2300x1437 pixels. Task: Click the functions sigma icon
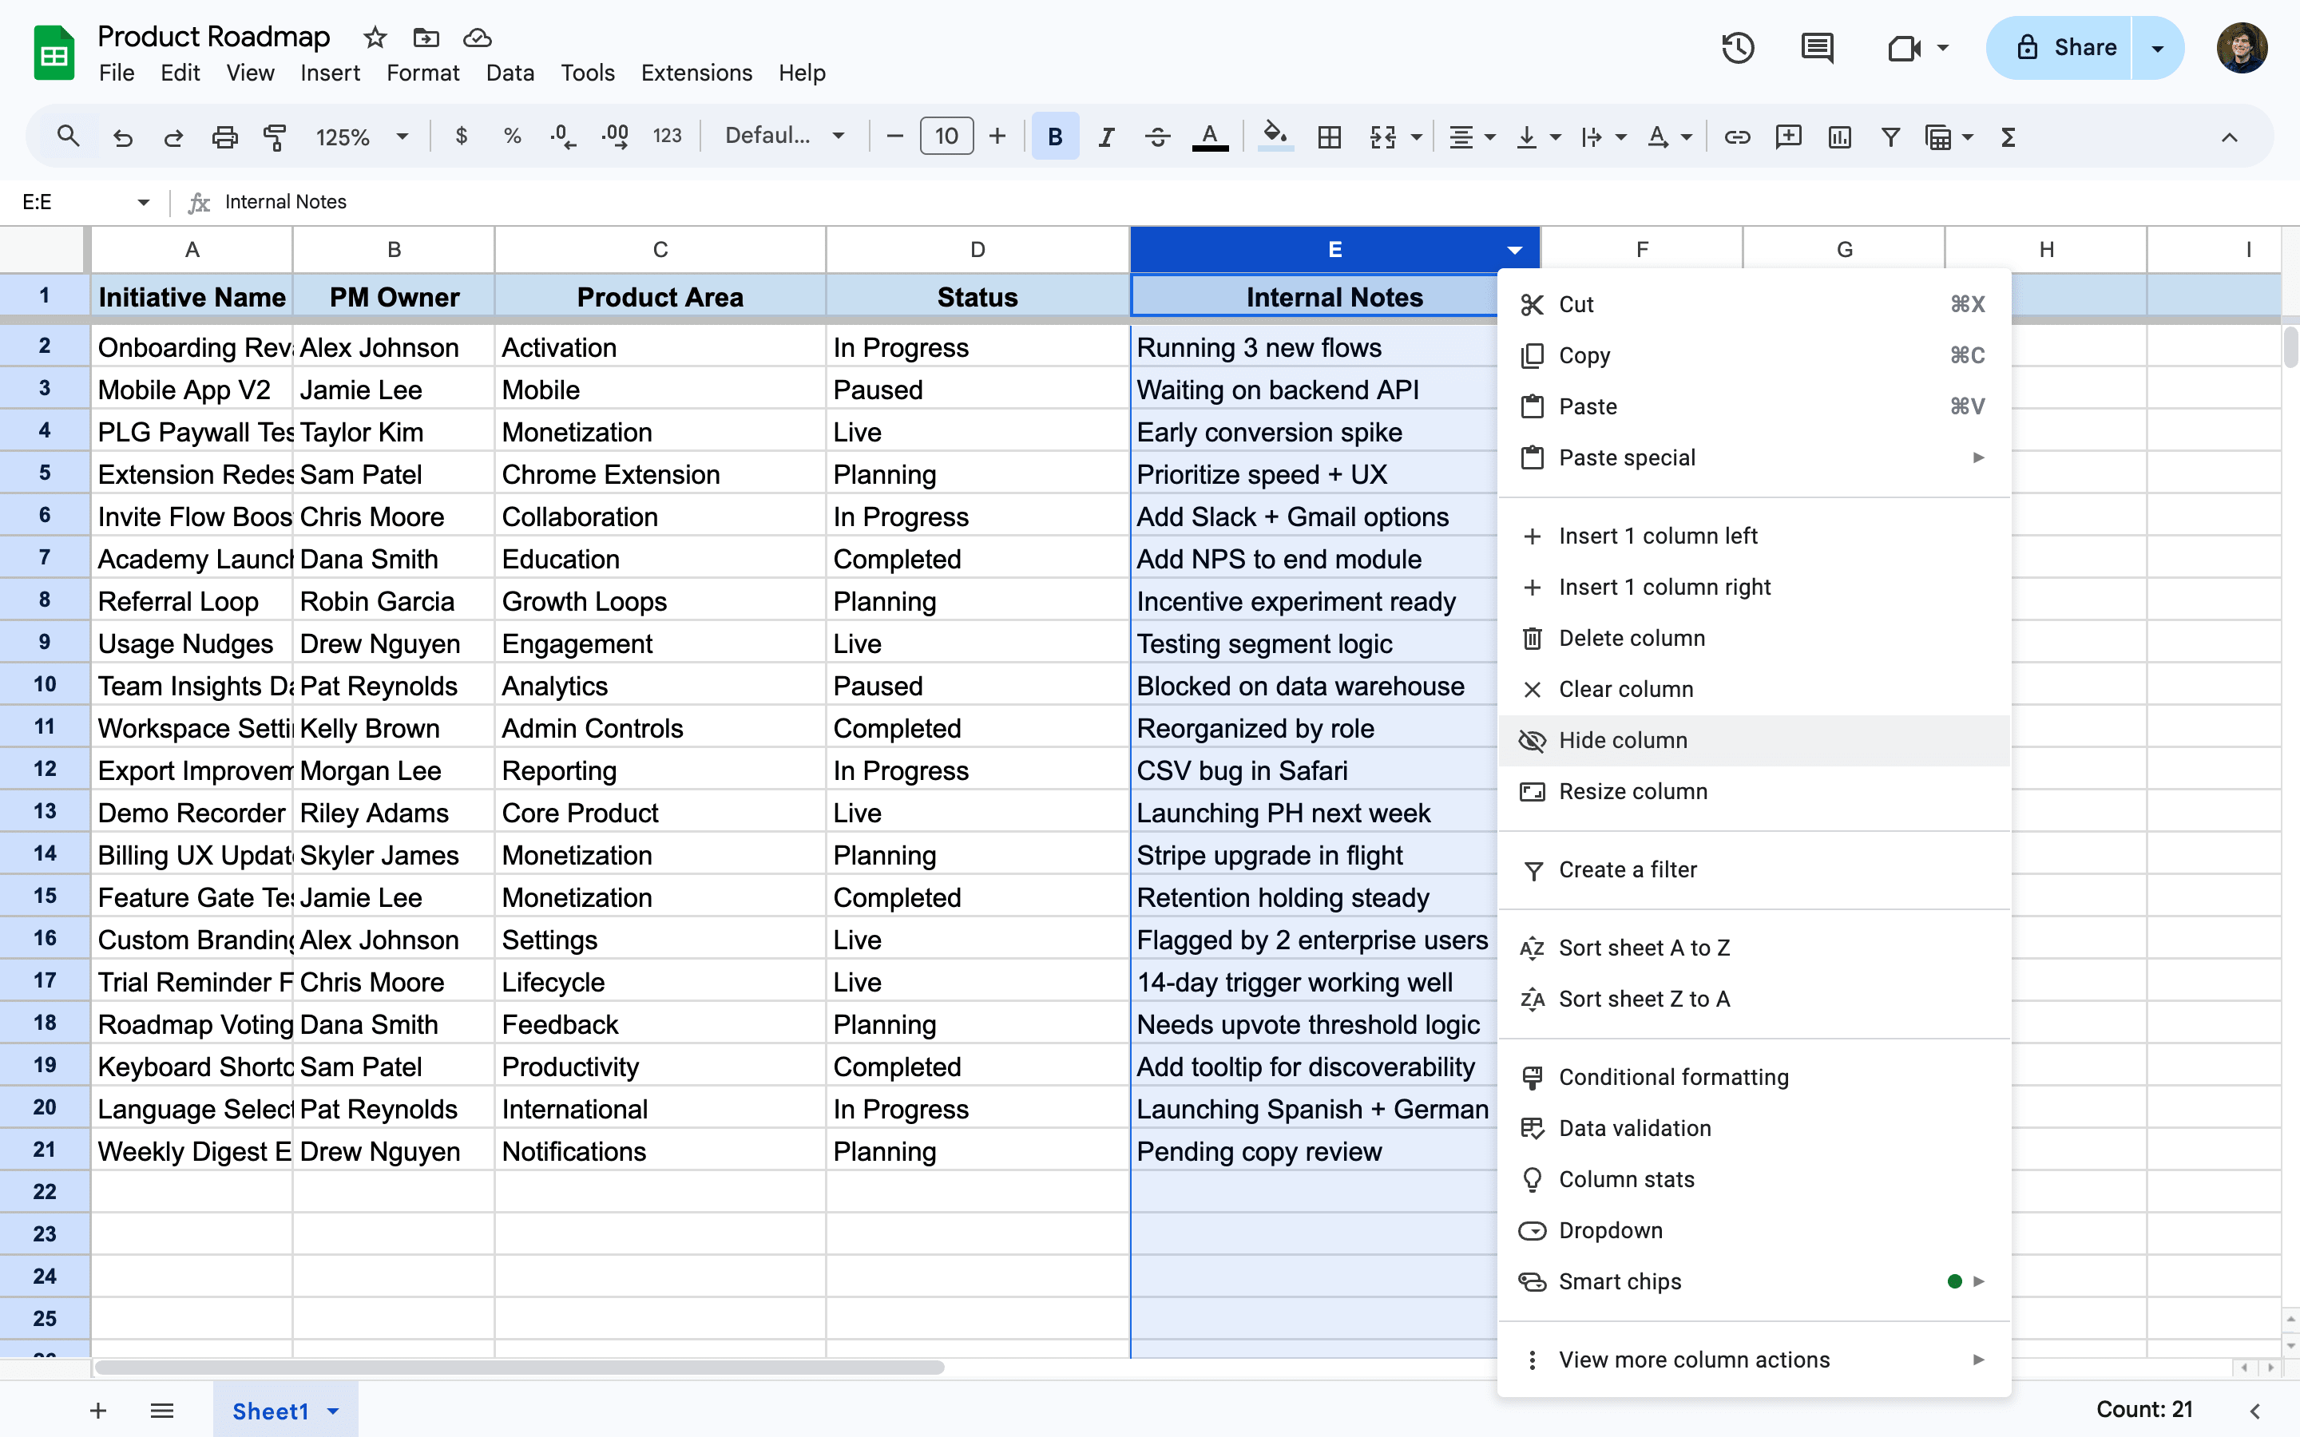(x=2009, y=138)
